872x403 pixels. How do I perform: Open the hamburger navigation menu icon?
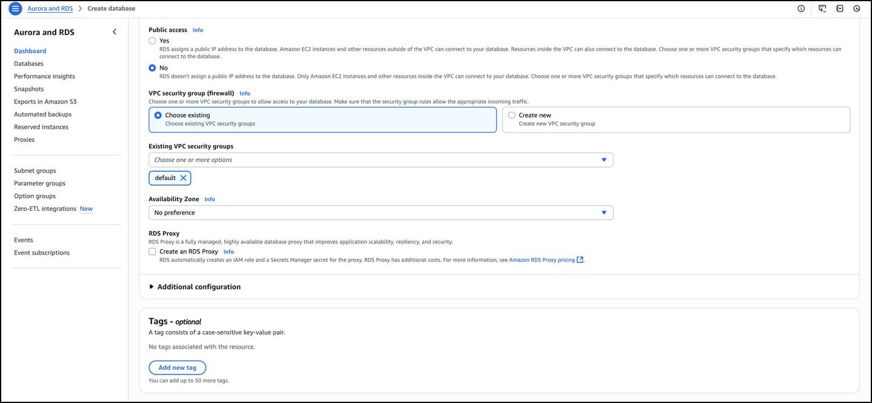click(16, 8)
